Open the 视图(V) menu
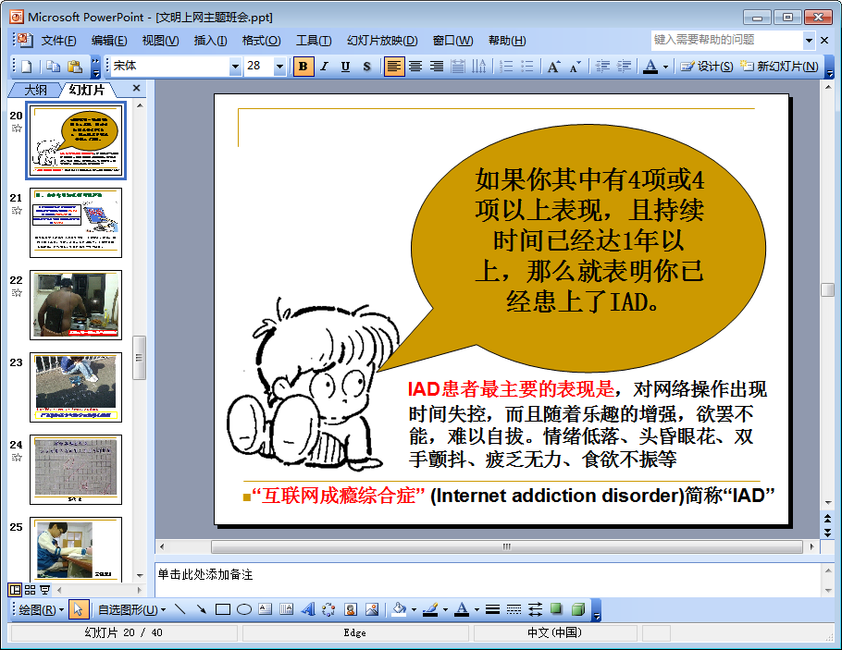 (x=160, y=41)
